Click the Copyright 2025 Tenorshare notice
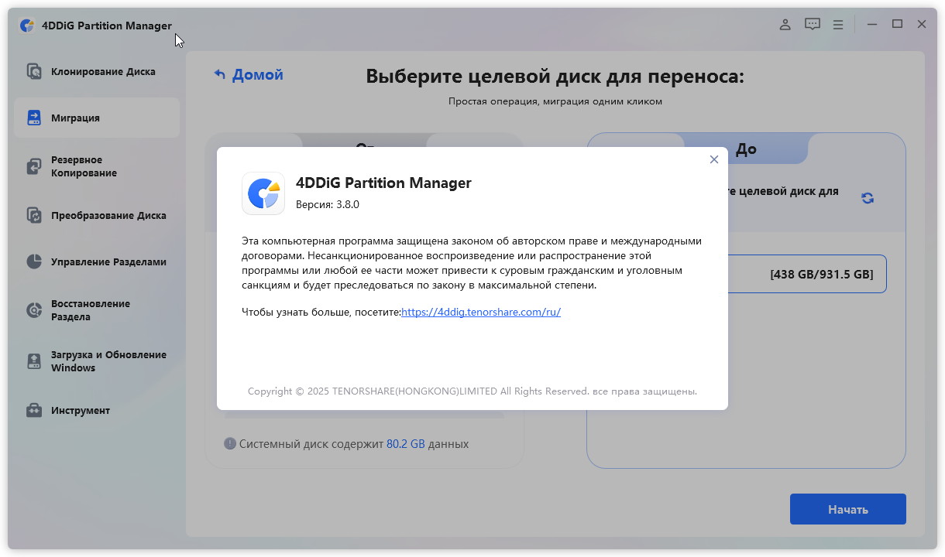 tap(472, 391)
